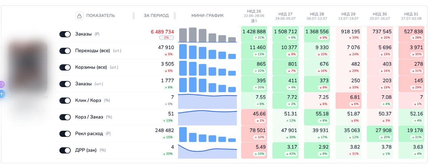Image resolution: width=430 pixels, height=166 pixels.
Task: Click the ПОКАЗАТЕЛЬ column header
Action: pyautogui.click(x=100, y=16)
